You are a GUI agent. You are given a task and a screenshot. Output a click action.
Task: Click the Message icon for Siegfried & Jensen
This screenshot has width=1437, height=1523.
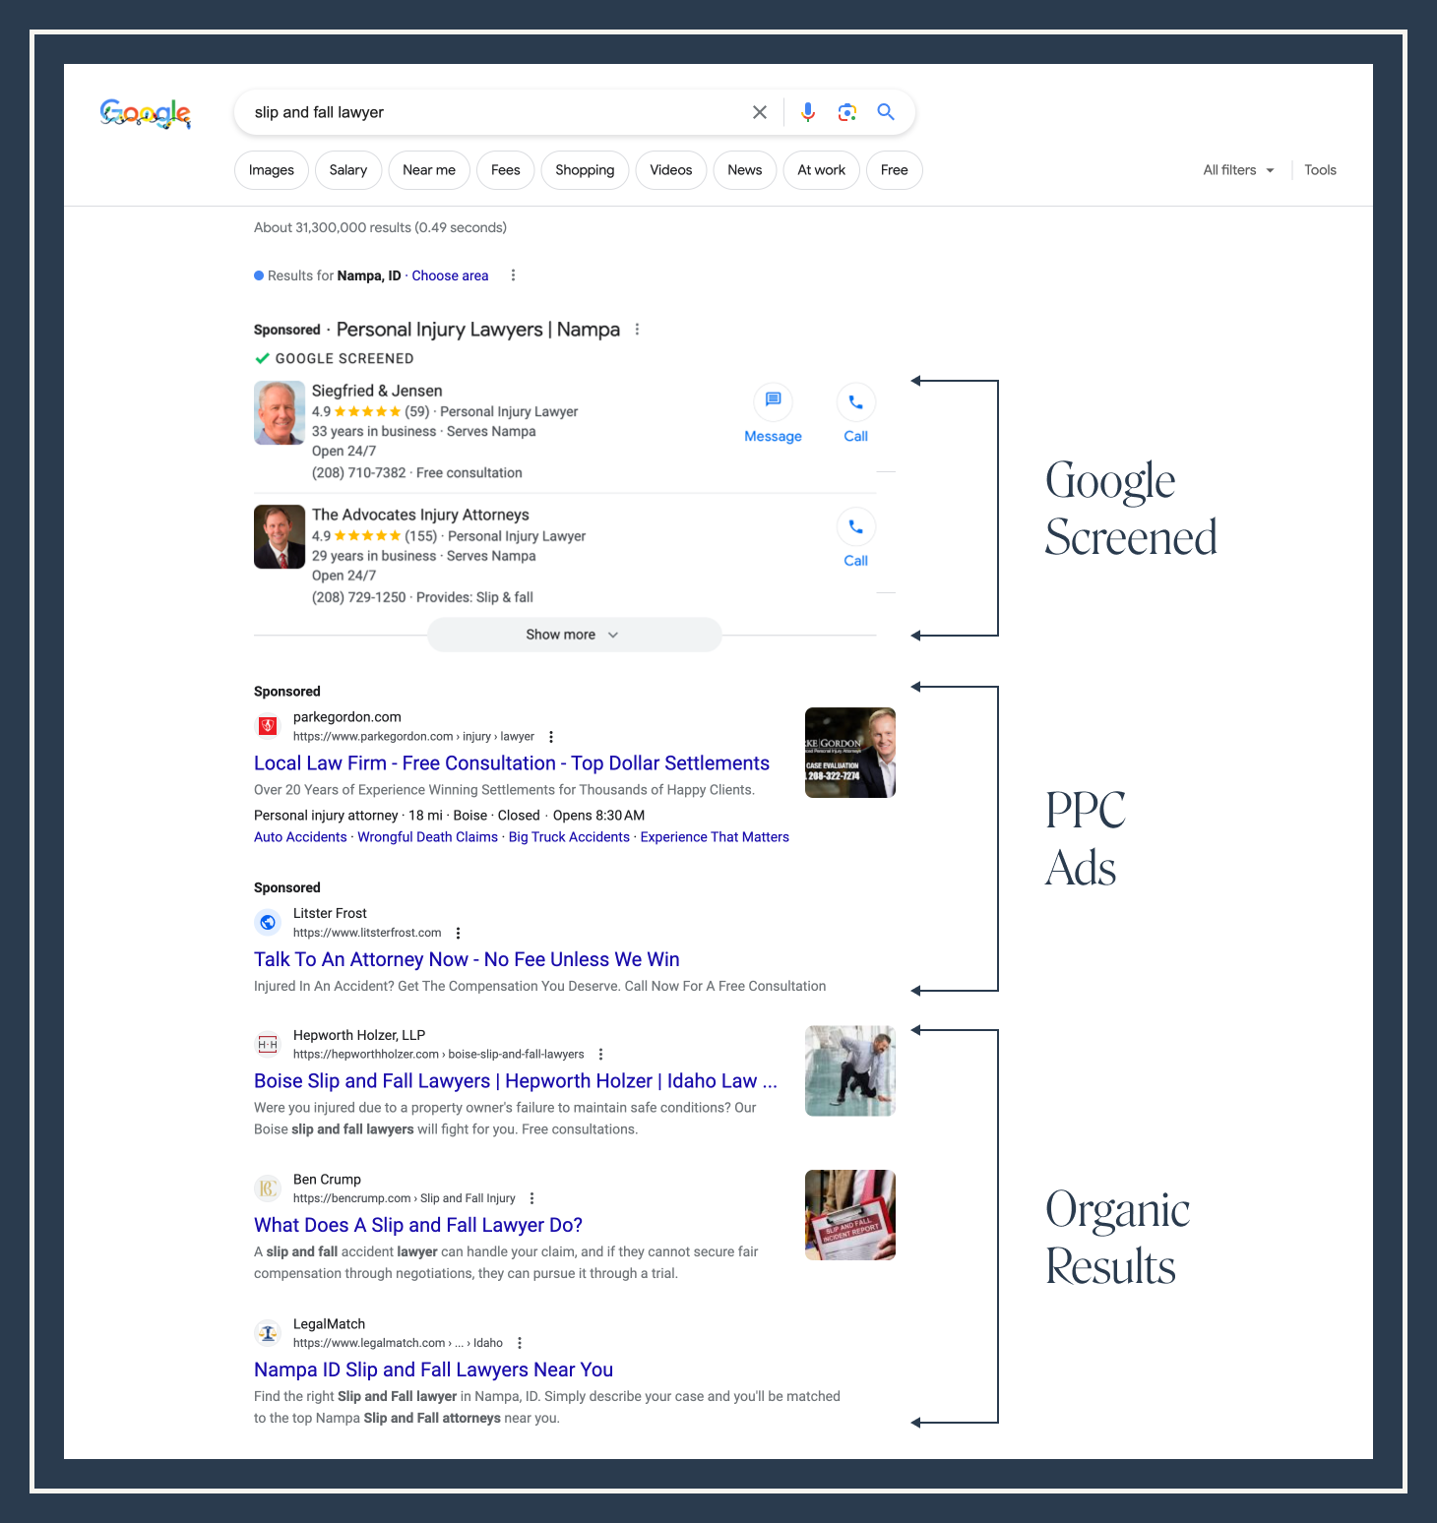point(773,402)
